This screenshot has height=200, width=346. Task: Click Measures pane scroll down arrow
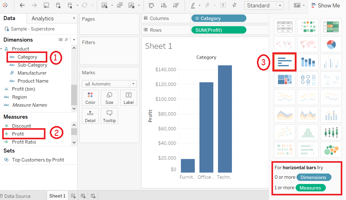[x=74, y=142]
